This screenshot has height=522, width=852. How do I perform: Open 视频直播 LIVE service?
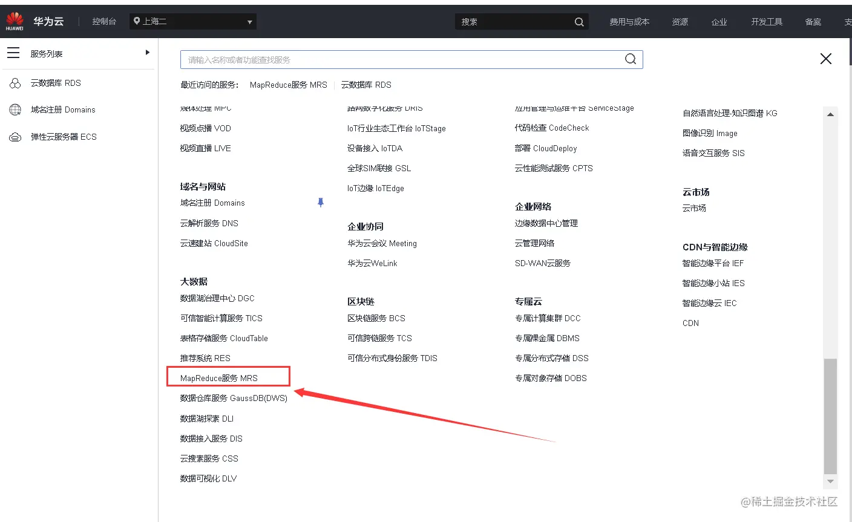click(x=205, y=148)
